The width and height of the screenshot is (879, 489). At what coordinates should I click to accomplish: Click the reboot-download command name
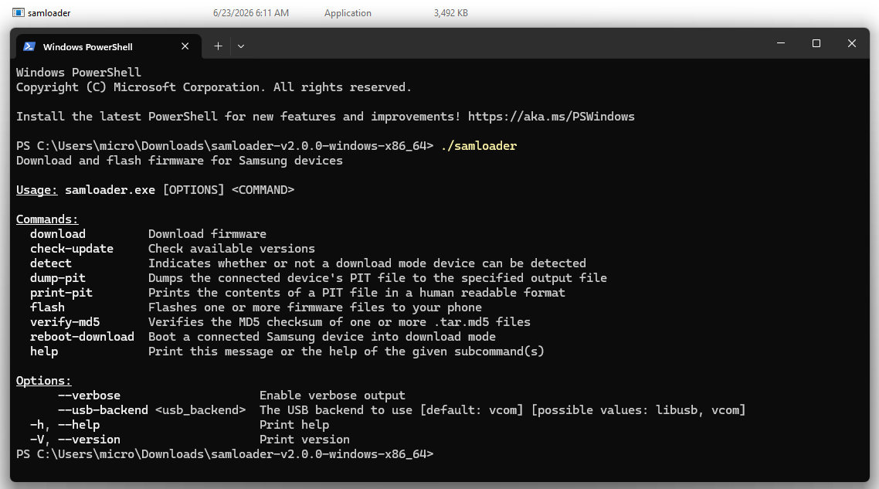pyautogui.click(x=82, y=337)
